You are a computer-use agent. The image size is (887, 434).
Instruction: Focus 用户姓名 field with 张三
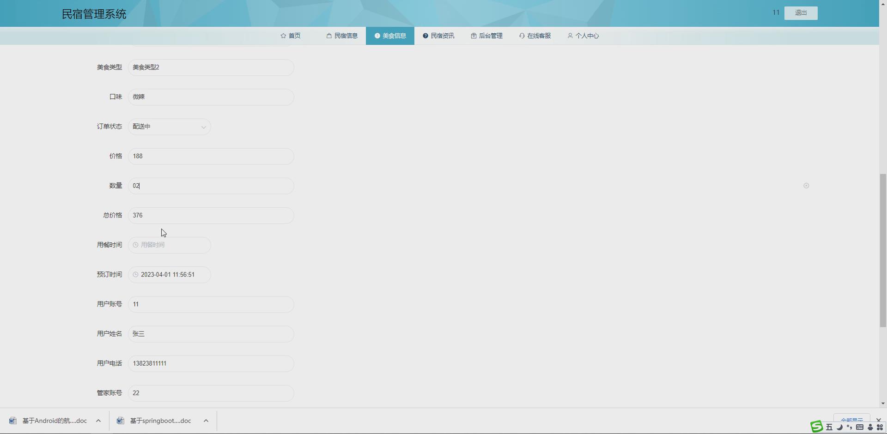click(211, 334)
